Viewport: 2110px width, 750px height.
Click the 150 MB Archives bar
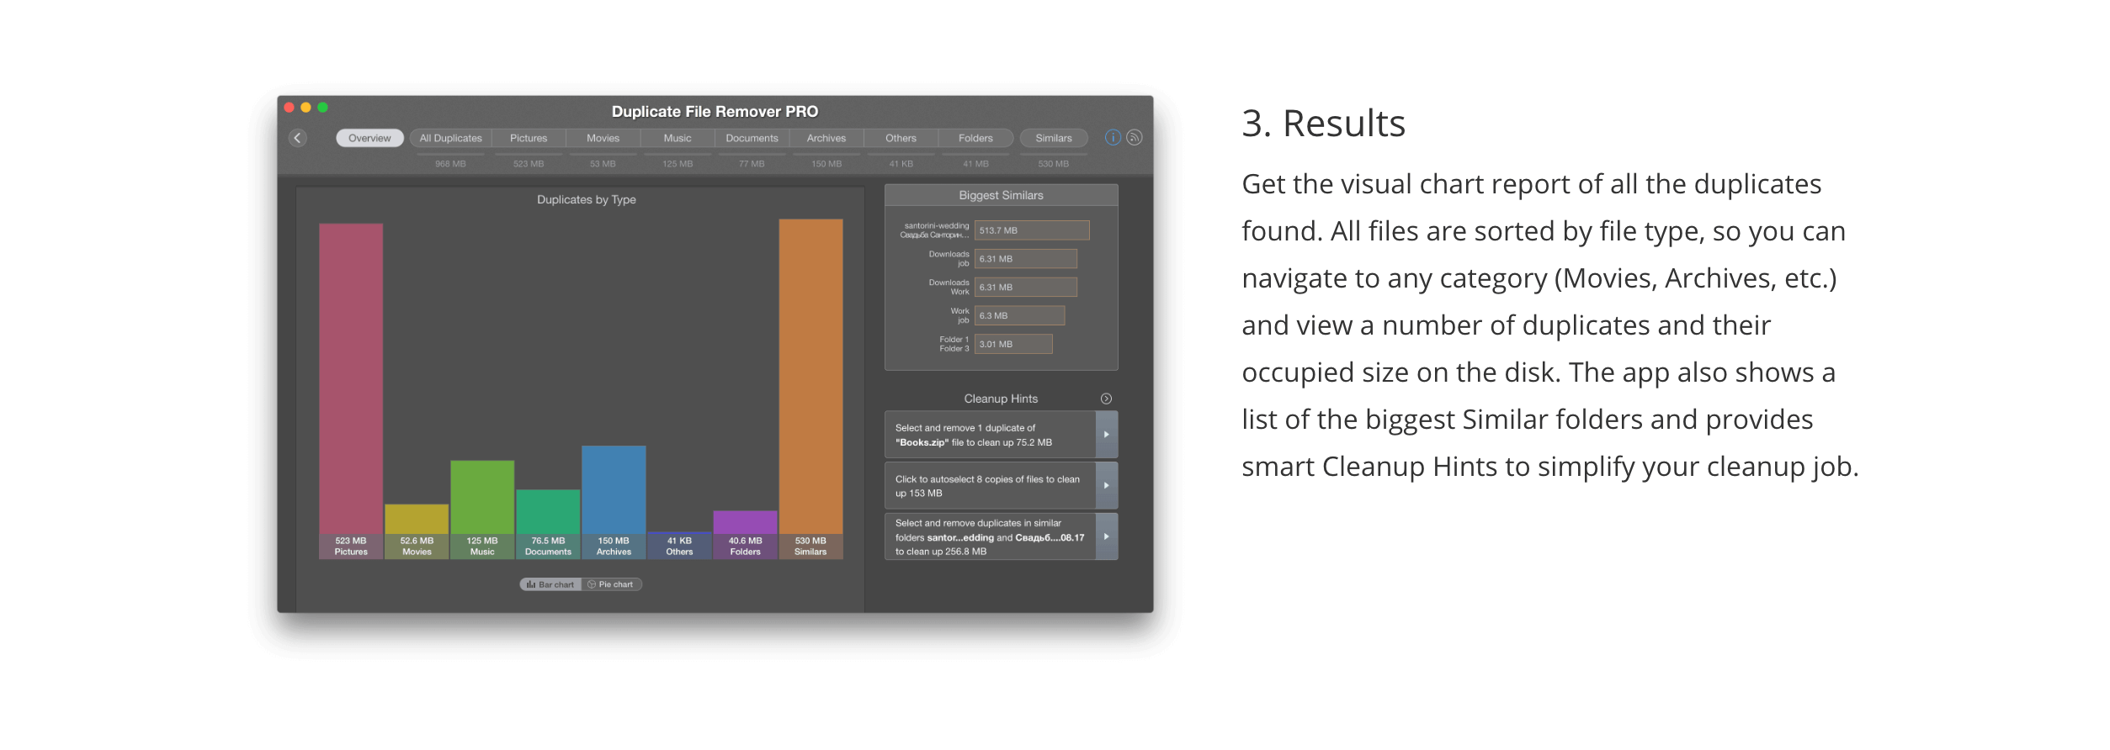pyautogui.click(x=614, y=502)
